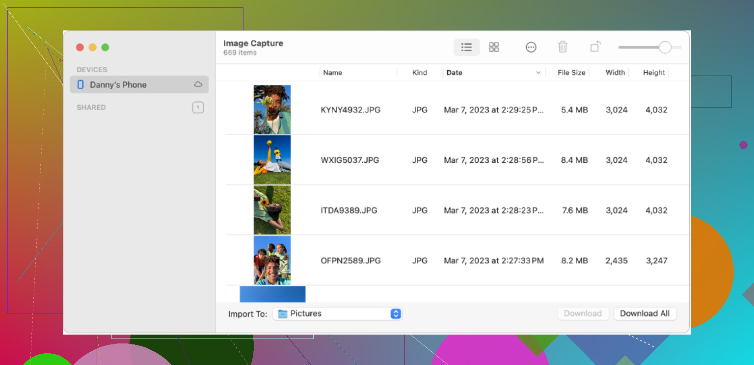Select the ITDA9389.JPG thumbnail
The width and height of the screenshot is (754, 365).
click(272, 210)
